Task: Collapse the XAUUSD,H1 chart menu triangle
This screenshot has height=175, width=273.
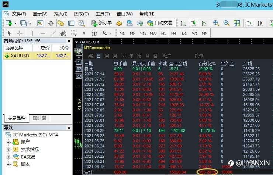Action: pos(76,42)
